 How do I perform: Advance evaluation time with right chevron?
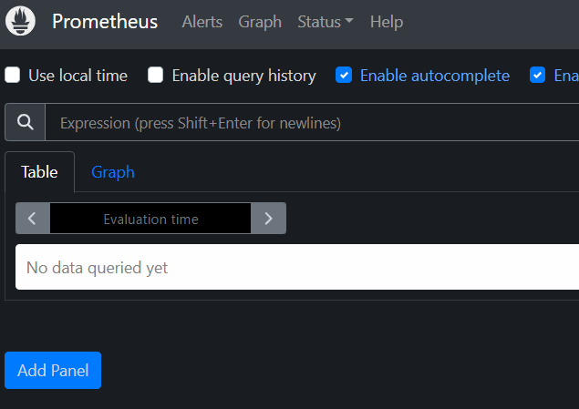268,219
